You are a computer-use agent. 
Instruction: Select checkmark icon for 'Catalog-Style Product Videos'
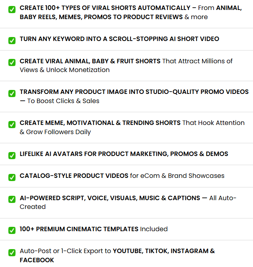12,177
